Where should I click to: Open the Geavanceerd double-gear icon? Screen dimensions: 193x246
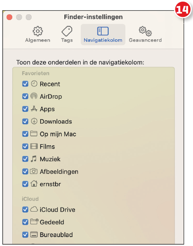(145, 31)
